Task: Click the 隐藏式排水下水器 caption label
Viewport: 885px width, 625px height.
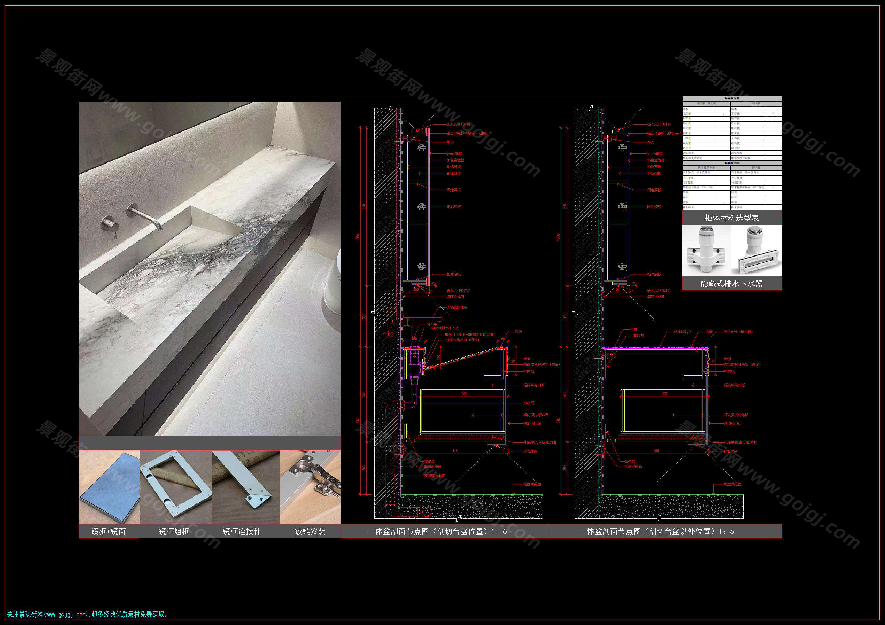Action: (732, 284)
